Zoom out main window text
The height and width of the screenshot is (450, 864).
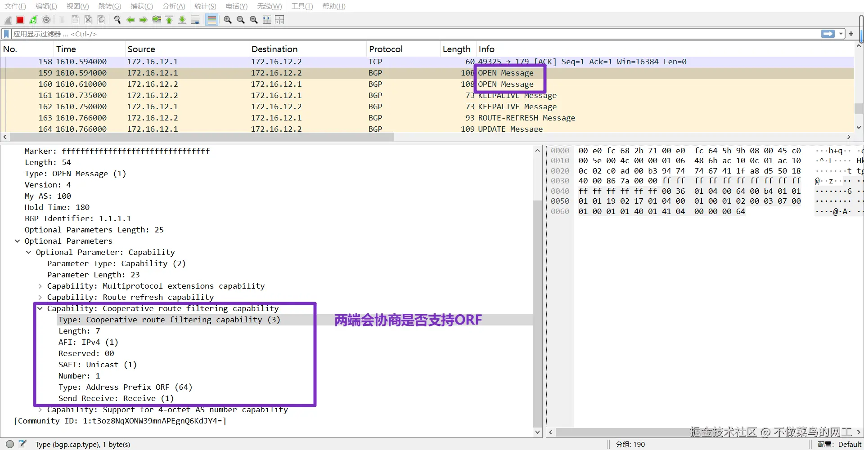(x=241, y=20)
